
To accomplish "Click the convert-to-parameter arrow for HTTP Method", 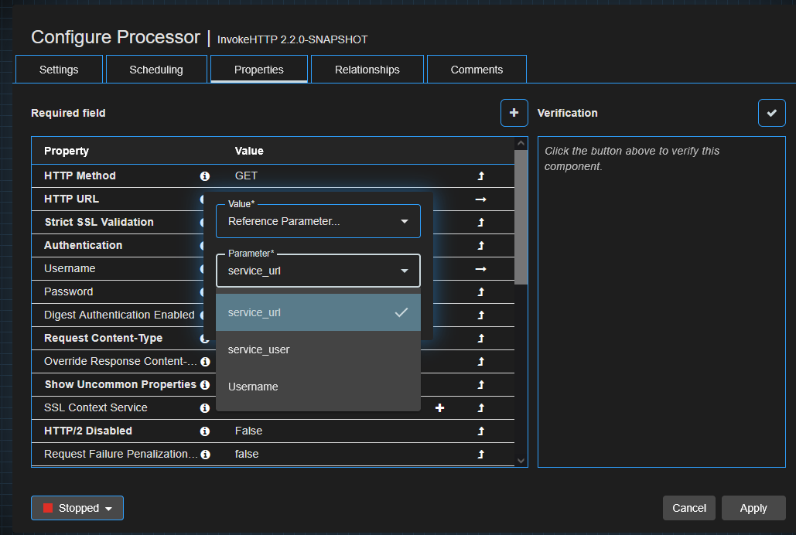I will [480, 175].
